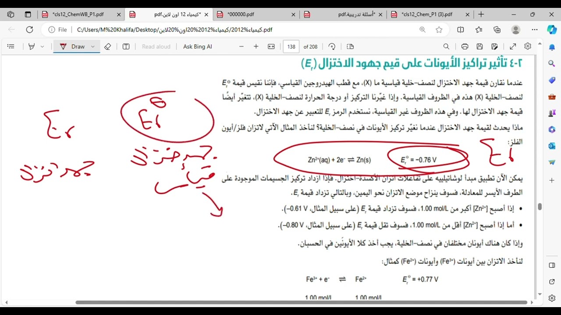561x315 pixels.
Task: Click the Read aloud button
Action: point(156,46)
